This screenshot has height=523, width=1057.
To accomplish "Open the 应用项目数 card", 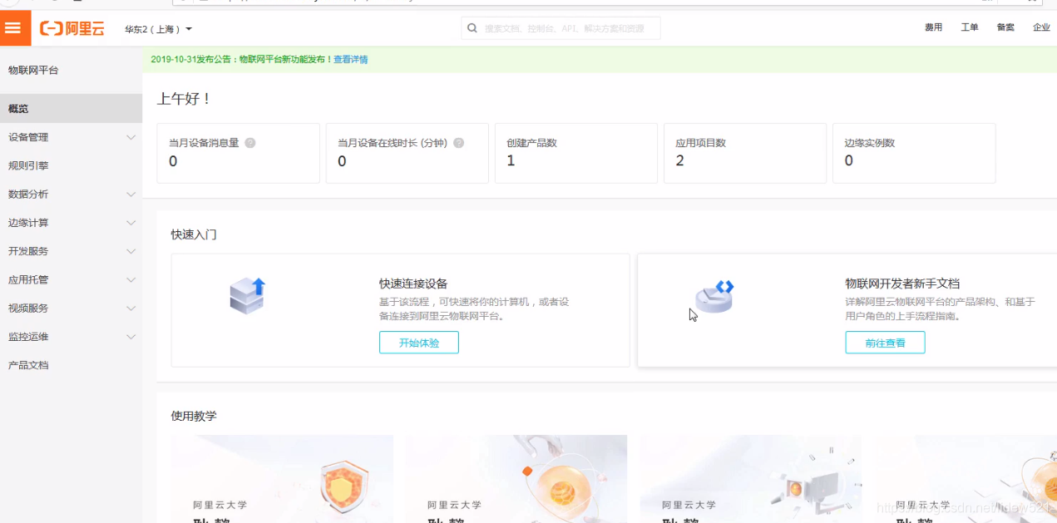I will 745,153.
